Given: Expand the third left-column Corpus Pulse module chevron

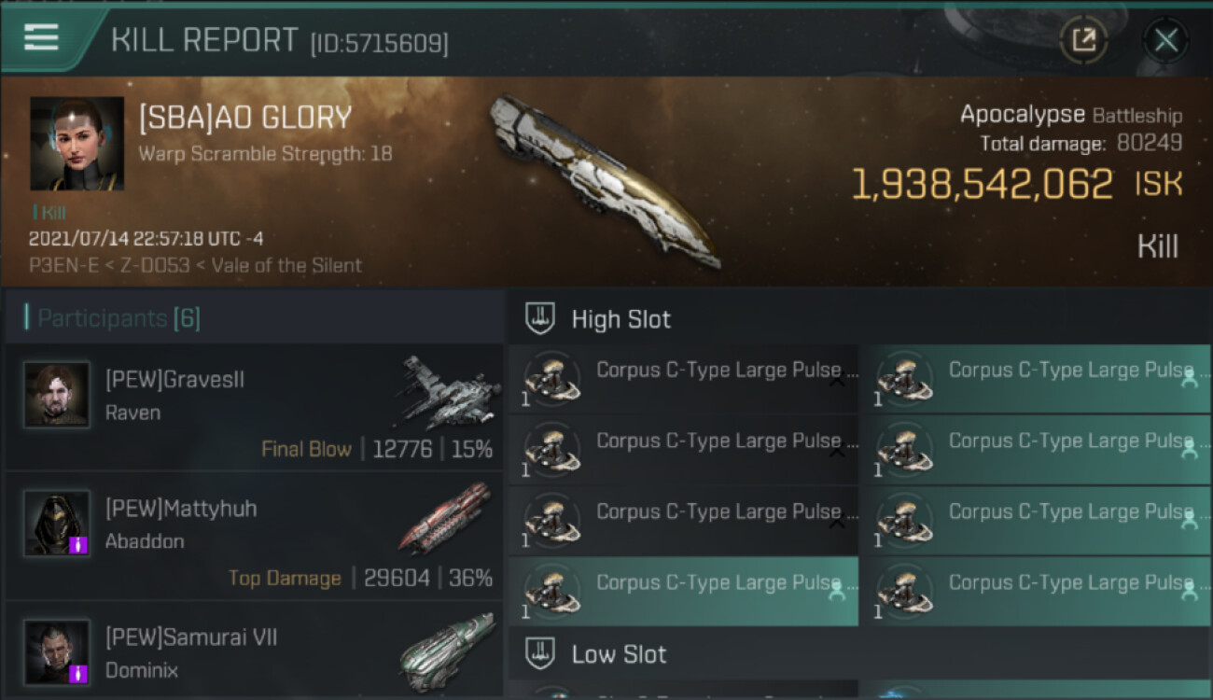Looking at the screenshot, I should click(837, 523).
